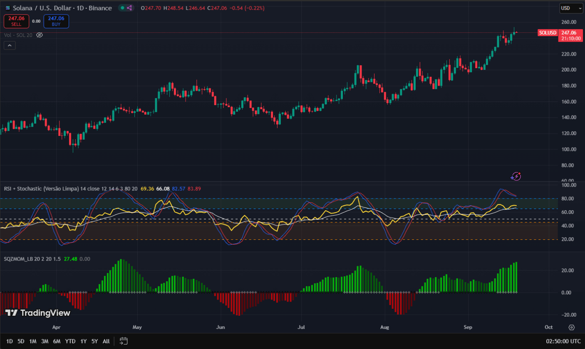Screen dimensions: 585x349
Task: Click the 100.00 main price axis label
Action: [568, 149]
